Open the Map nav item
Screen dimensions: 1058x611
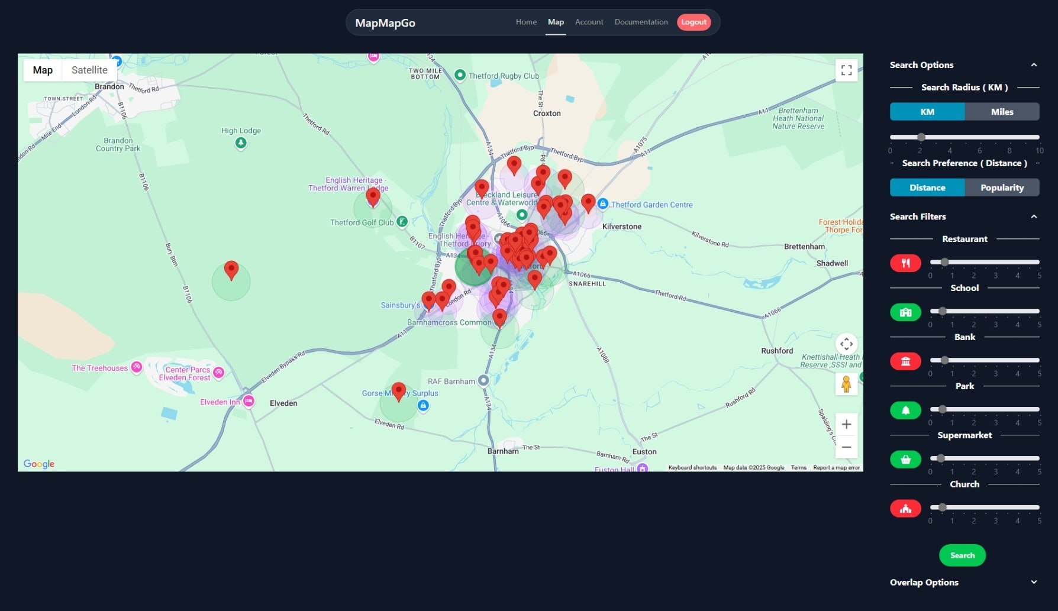pos(556,22)
